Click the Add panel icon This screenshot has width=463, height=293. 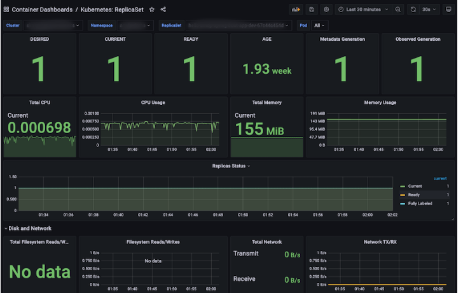[295, 10]
